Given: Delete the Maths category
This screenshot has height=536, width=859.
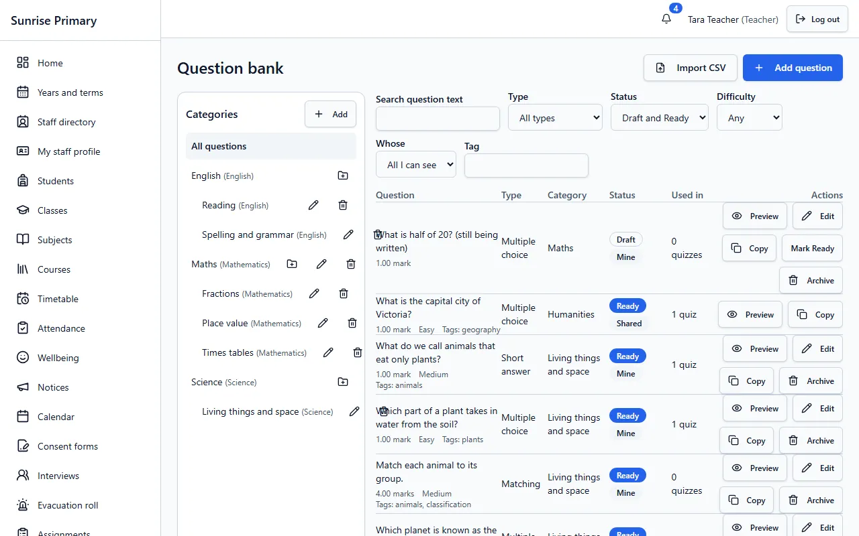Looking at the screenshot, I should click(351, 264).
